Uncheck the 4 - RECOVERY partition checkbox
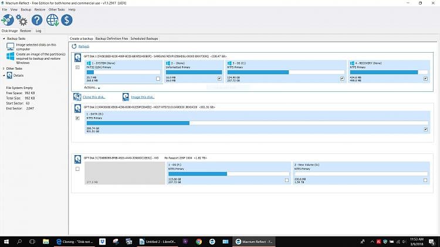Viewport: 440px width, 247px height. coord(425,78)
